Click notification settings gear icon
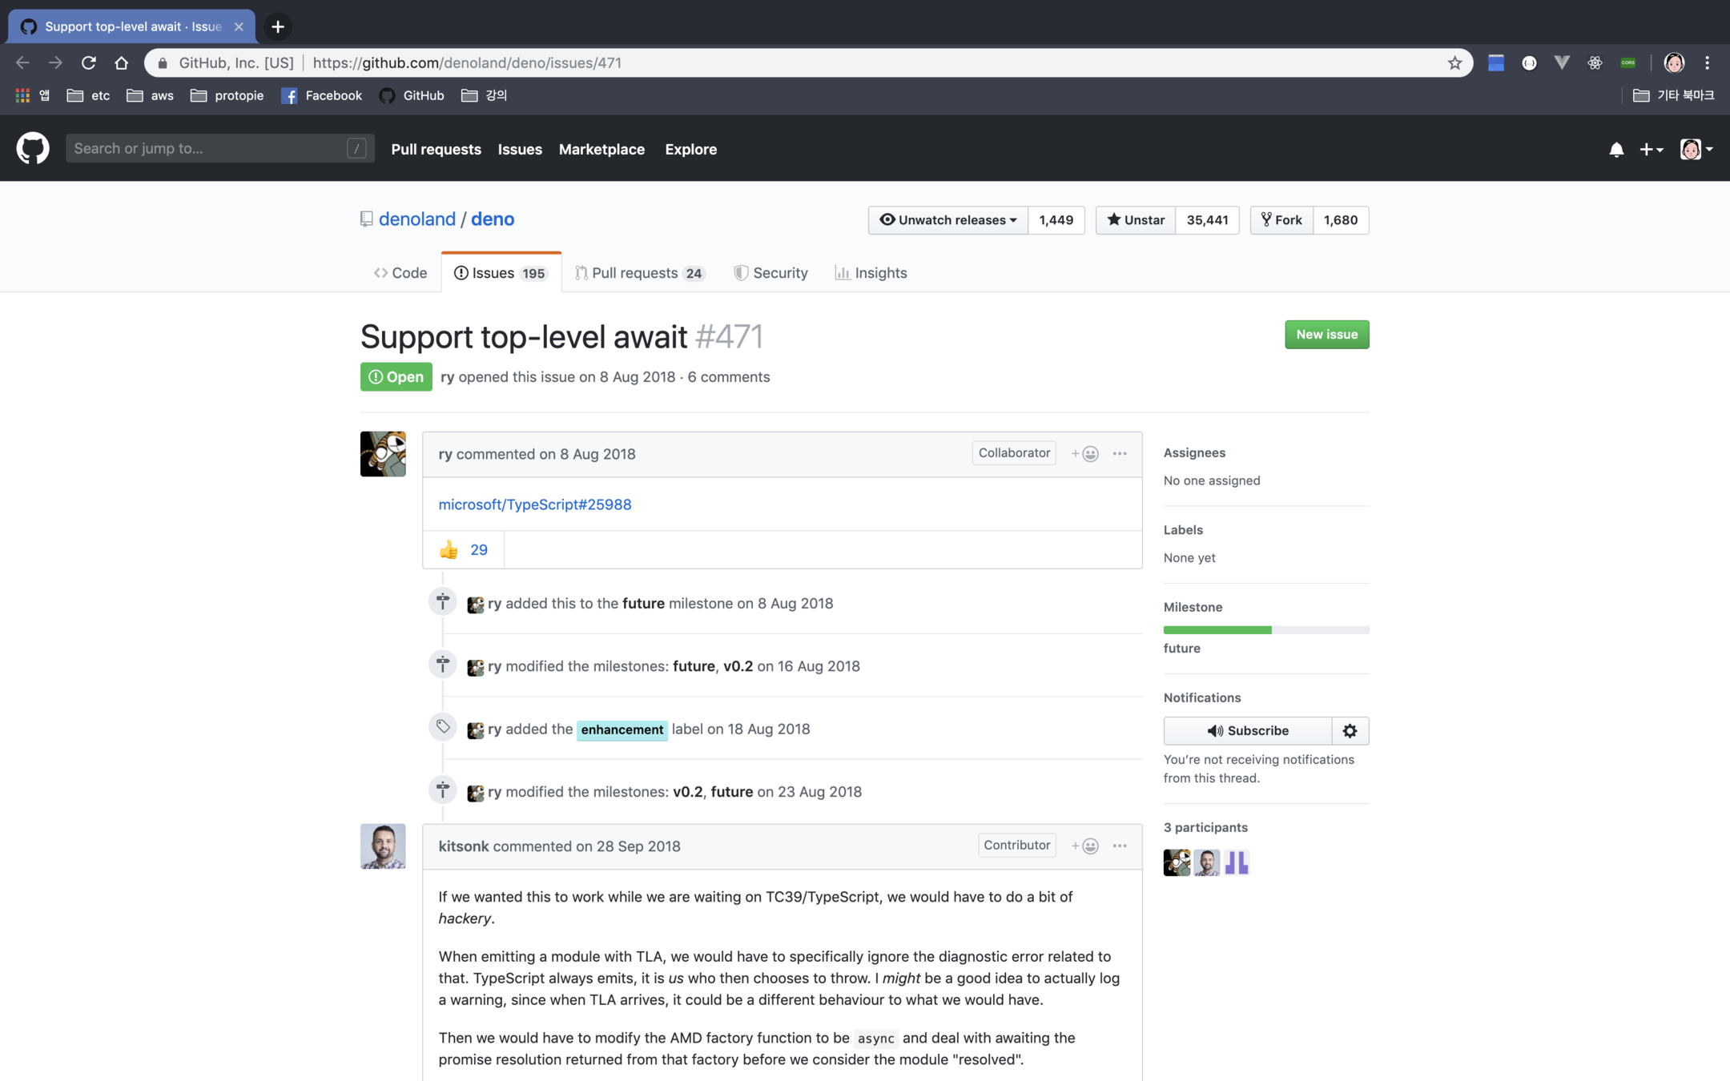The width and height of the screenshot is (1730, 1081). point(1350,730)
